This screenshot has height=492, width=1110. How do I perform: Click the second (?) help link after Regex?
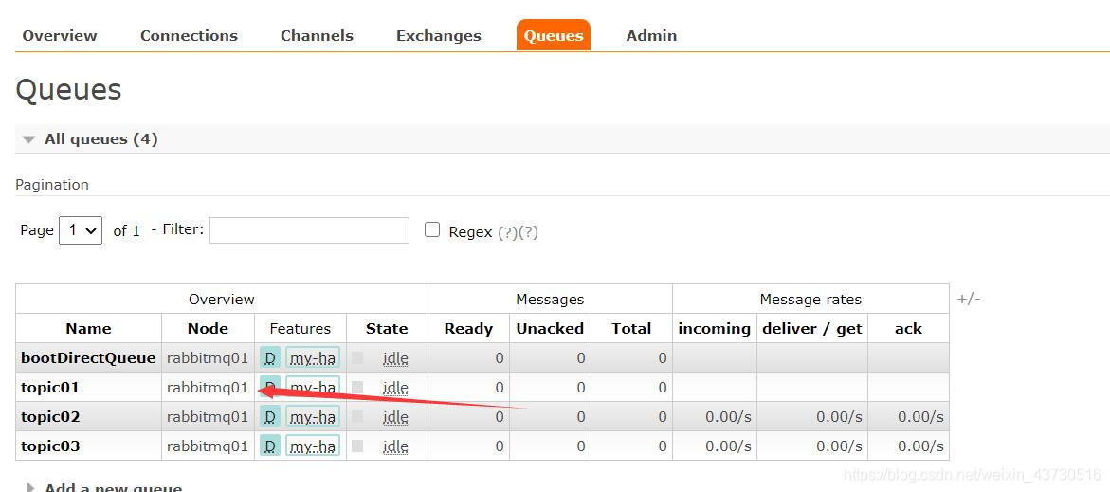click(x=528, y=232)
